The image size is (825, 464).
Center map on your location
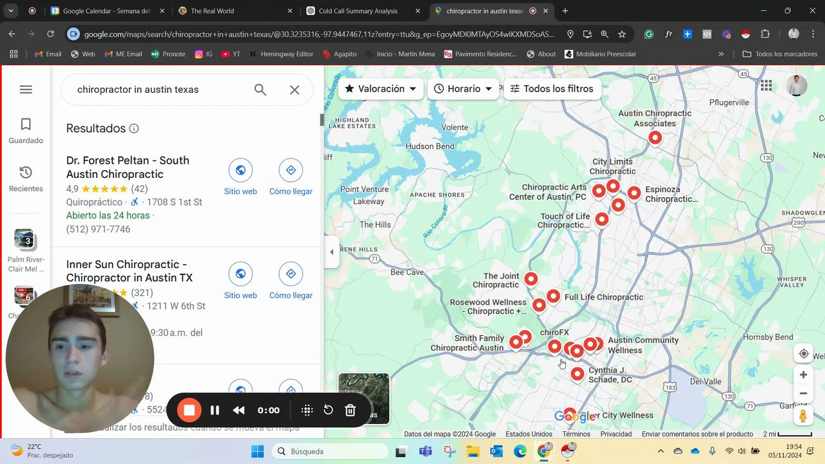(x=803, y=354)
